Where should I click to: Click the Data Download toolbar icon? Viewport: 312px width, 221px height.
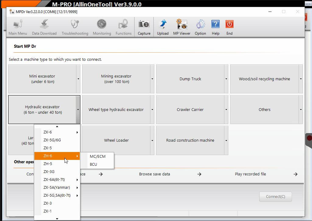tap(44, 25)
